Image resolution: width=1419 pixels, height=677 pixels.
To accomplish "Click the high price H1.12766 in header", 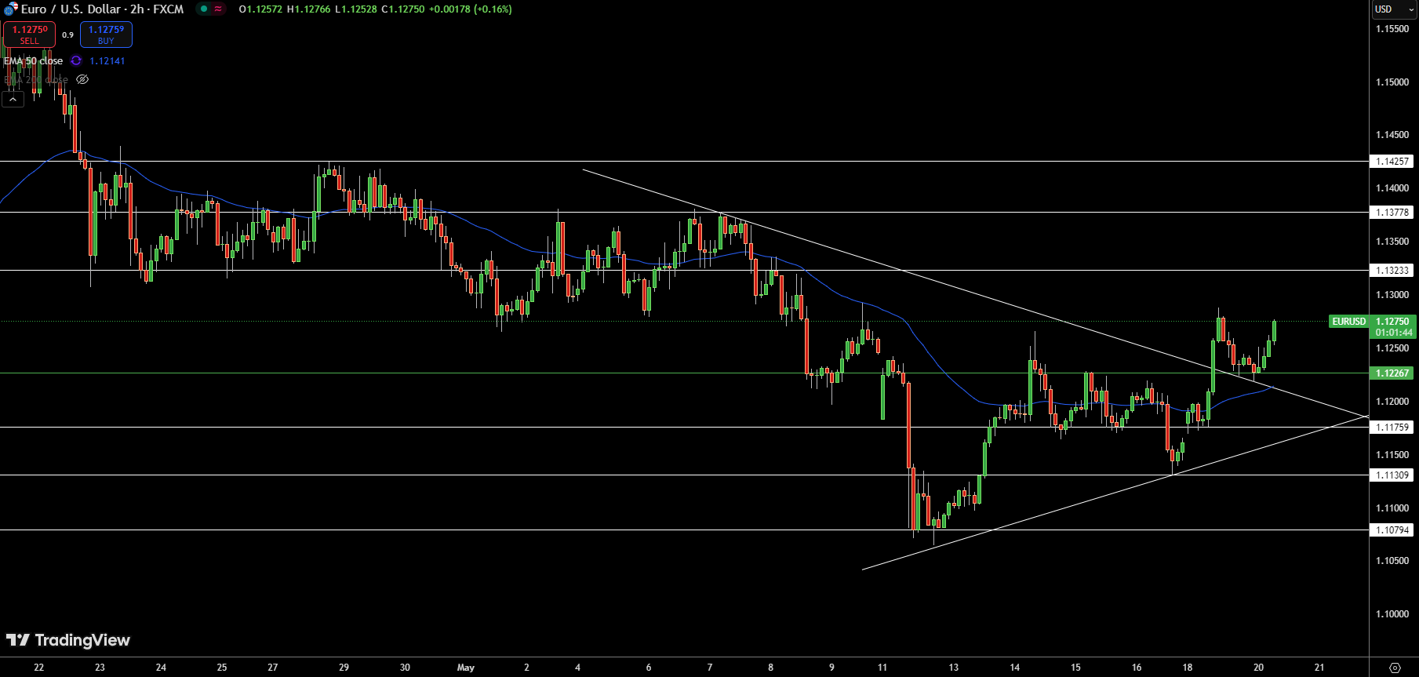I will pos(308,9).
